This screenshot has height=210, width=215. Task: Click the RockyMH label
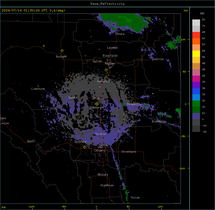click(61, 57)
